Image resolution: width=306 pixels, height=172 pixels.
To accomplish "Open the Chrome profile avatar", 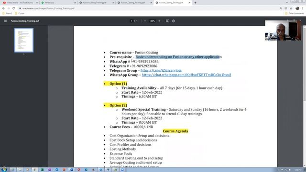I will tap(297, 9).
